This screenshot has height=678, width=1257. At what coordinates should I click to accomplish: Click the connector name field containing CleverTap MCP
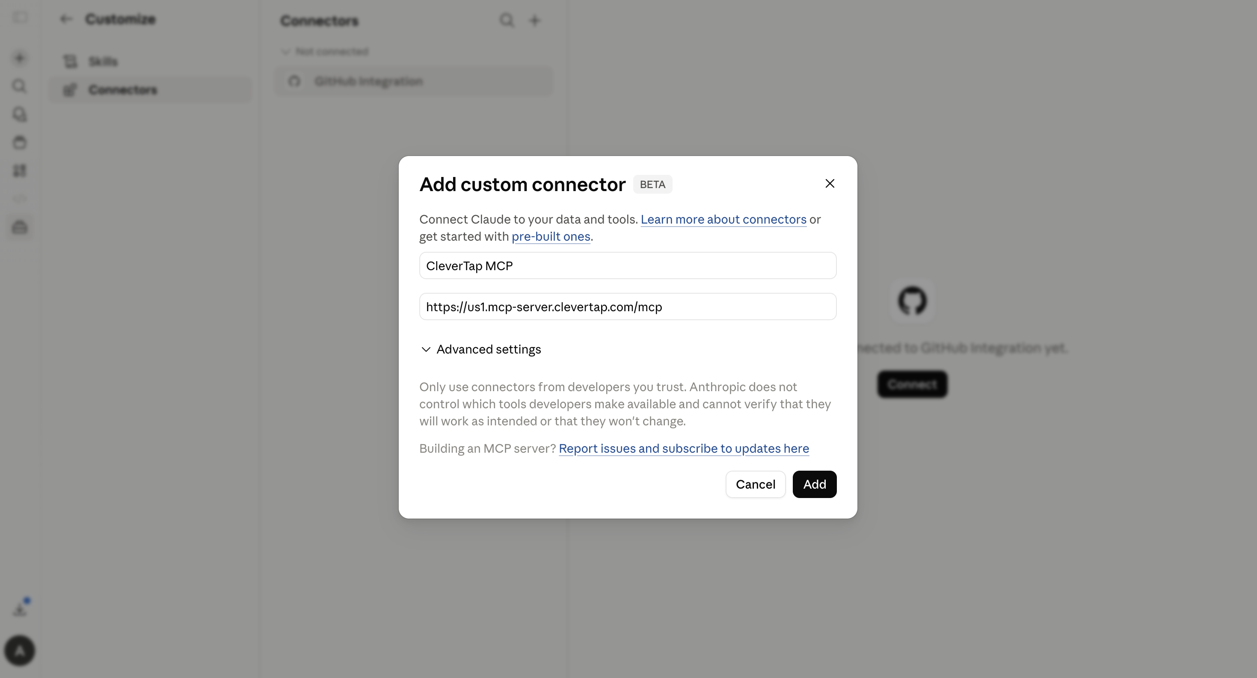point(628,265)
